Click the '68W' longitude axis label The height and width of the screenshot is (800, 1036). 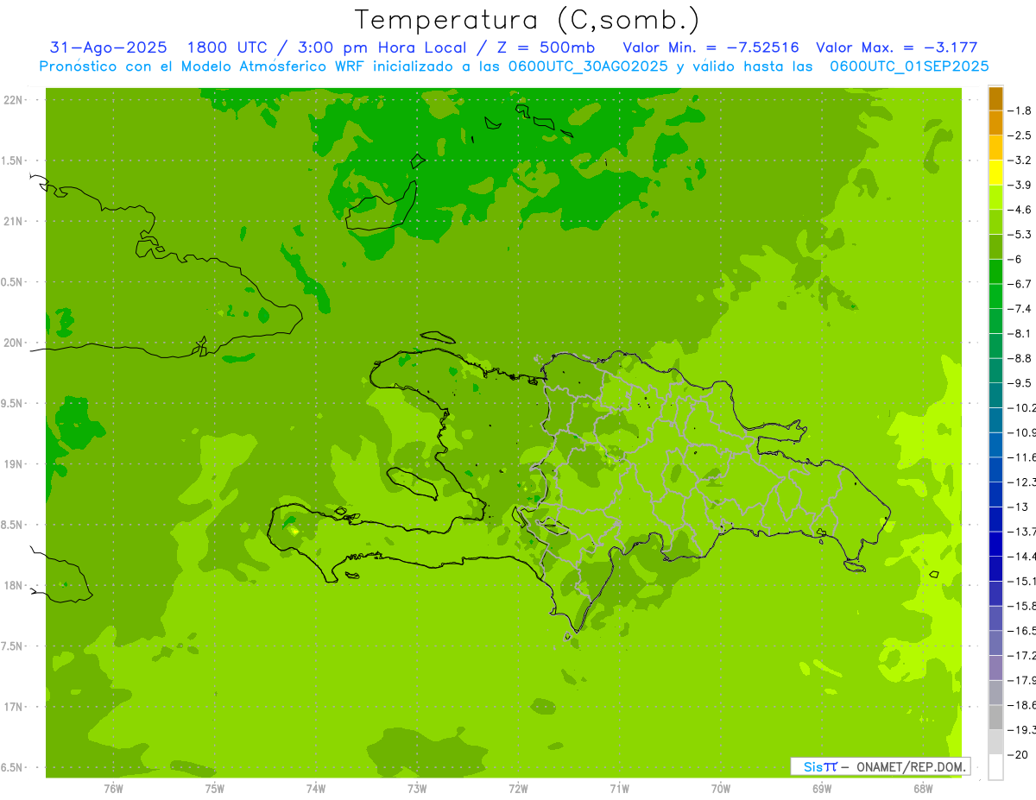(923, 789)
